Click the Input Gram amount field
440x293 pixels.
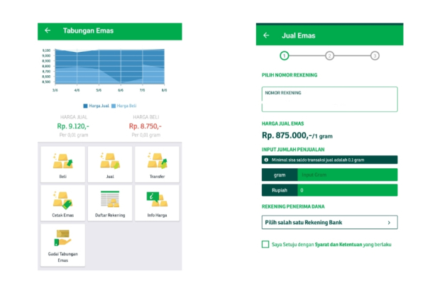(x=346, y=175)
